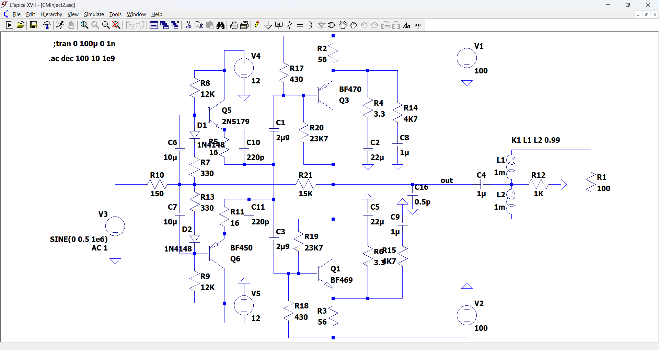Place a net label
This screenshot has height=350, width=659.
(279, 25)
